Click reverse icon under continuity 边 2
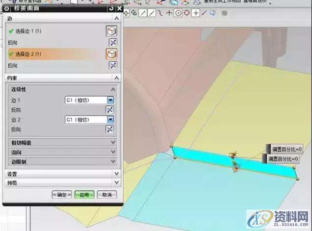 pos(110,129)
